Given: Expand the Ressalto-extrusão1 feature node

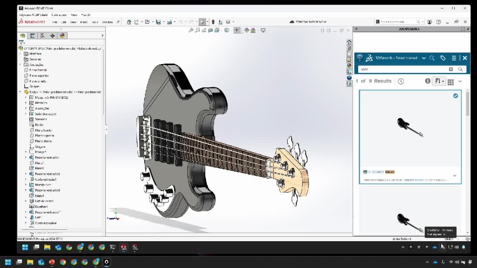Looking at the screenshot, I should tap(26, 157).
